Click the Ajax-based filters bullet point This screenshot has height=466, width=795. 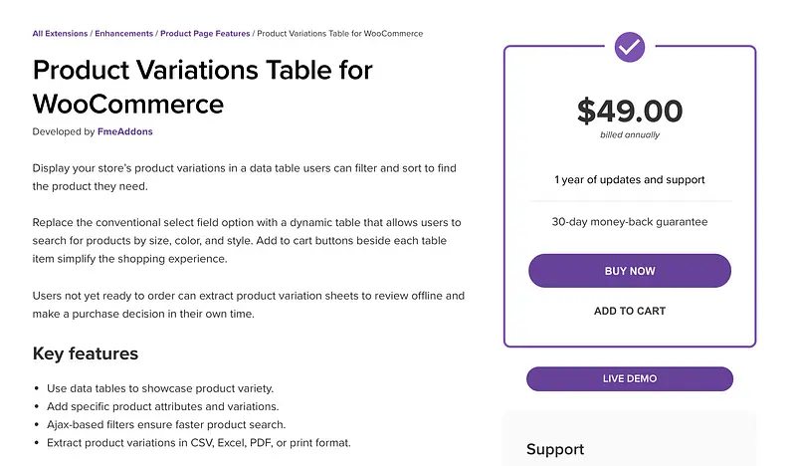166,424
